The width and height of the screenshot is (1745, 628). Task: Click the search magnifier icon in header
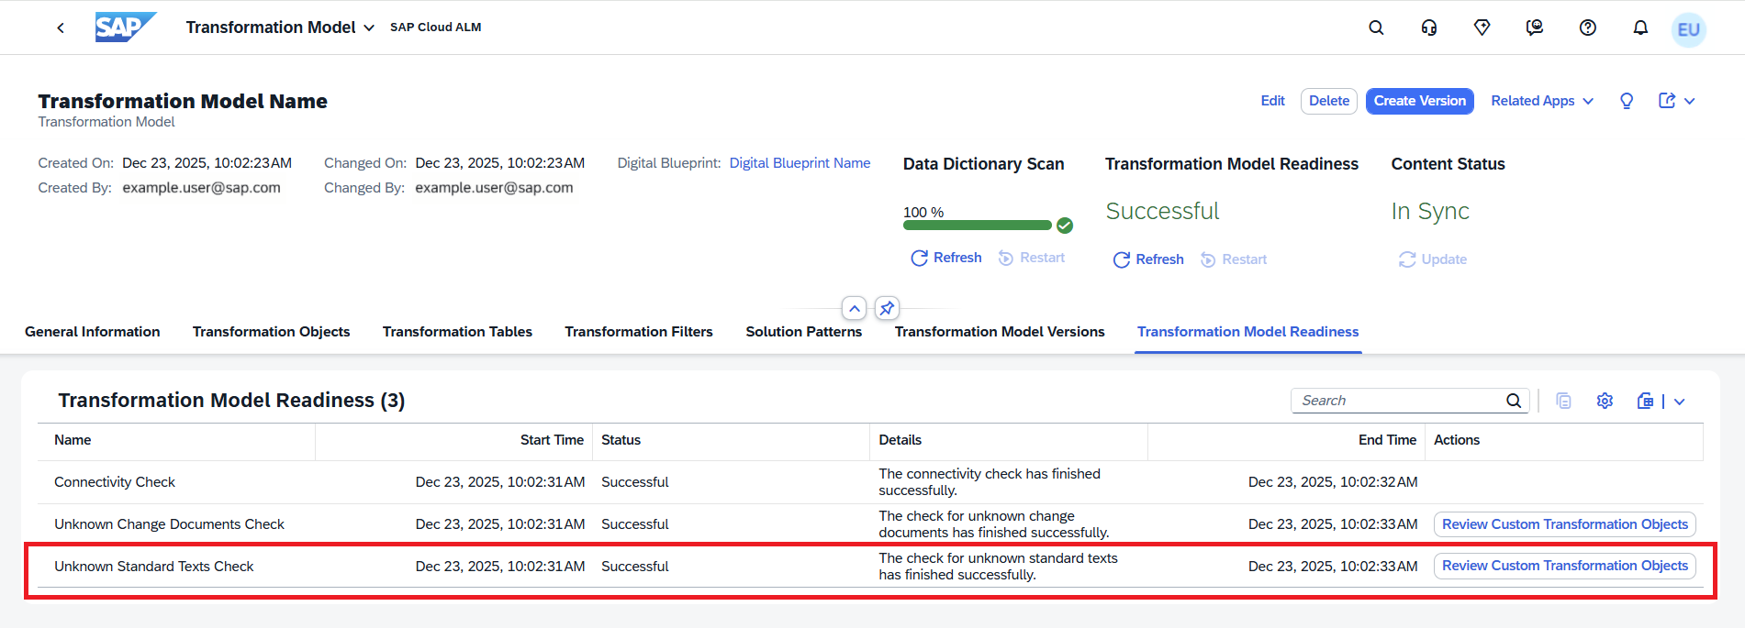[1375, 28]
